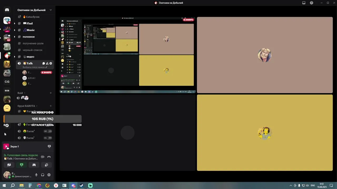The width and height of the screenshot is (337, 189).
Task: Click the 105 RUB (1%) donation progress bar
Action: click(x=43, y=119)
